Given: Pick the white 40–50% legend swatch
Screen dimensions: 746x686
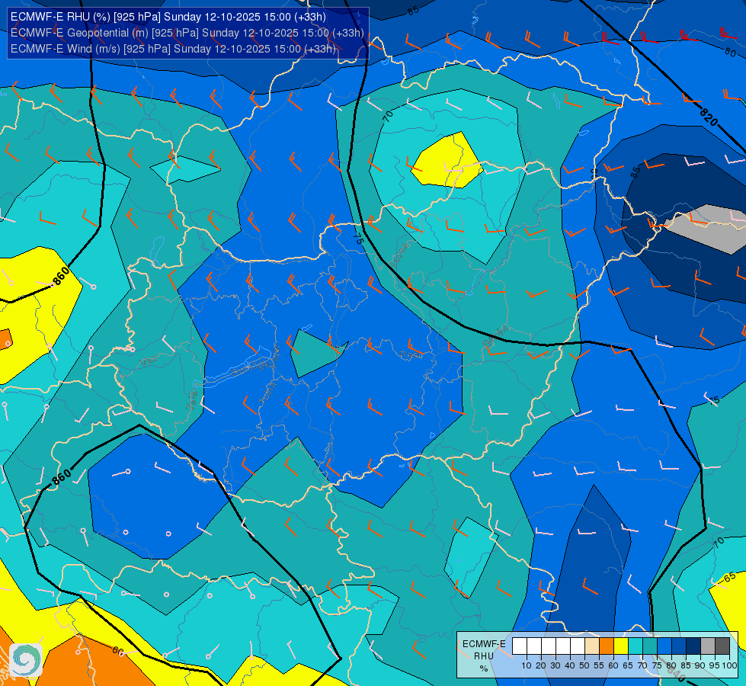Looking at the screenshot, I should point(578,646).
